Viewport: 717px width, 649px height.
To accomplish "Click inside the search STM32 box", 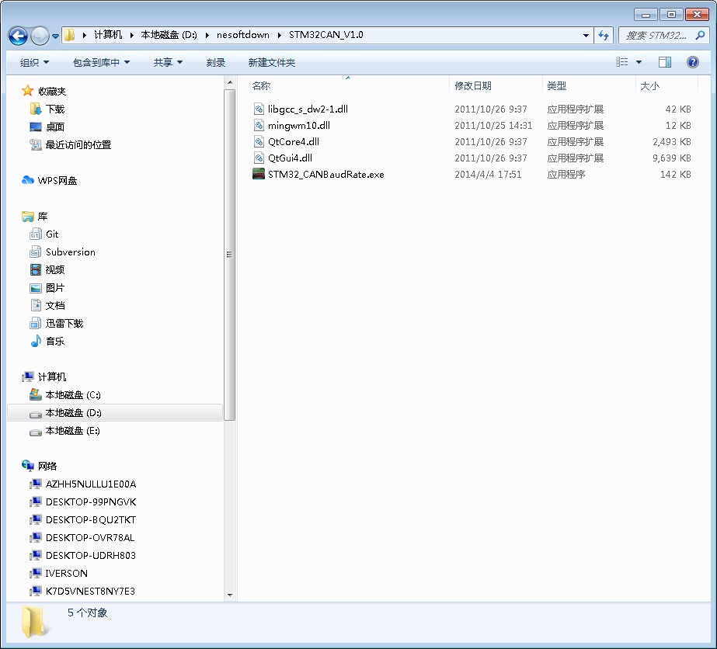I will [x=660, y=35].
